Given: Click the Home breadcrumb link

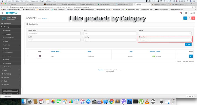Looking at the screenshot, I should (39, 19).
